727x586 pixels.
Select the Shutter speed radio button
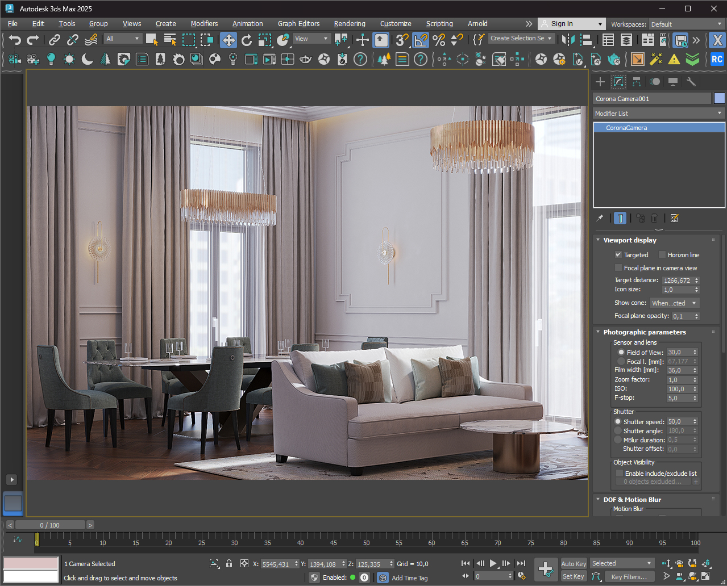[618, 422]
